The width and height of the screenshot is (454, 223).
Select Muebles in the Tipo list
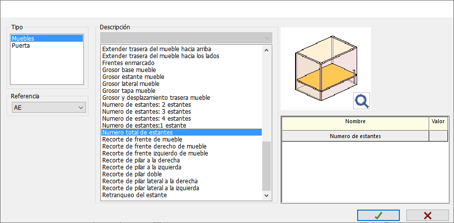tap(47, 38)
